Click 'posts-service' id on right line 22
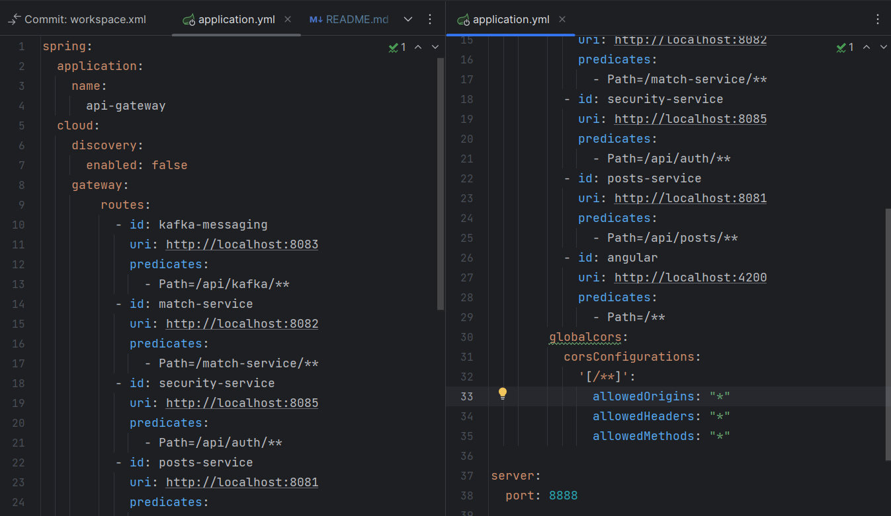Screen dimensions: 891x516 654,178
